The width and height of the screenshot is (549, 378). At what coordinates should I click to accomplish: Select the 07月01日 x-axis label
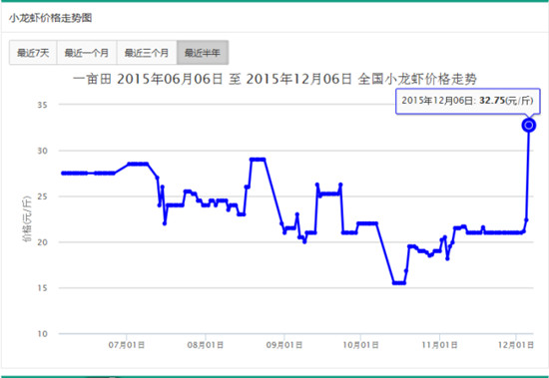click(x=127, y=345)
